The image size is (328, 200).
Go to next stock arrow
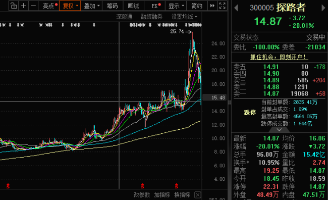pos(323,8)
